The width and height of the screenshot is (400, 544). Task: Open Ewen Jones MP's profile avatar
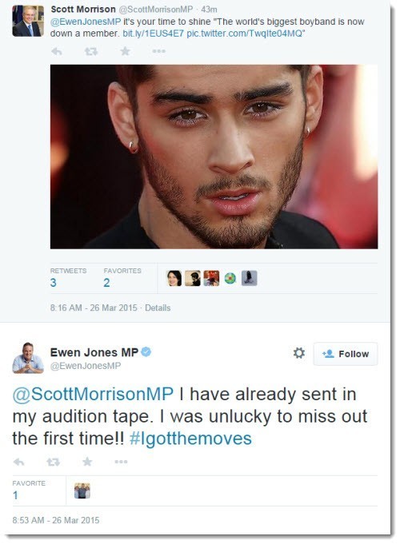click(x=28, y=358)
